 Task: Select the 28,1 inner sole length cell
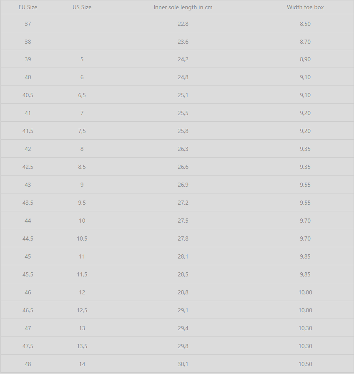pos(183,256)
